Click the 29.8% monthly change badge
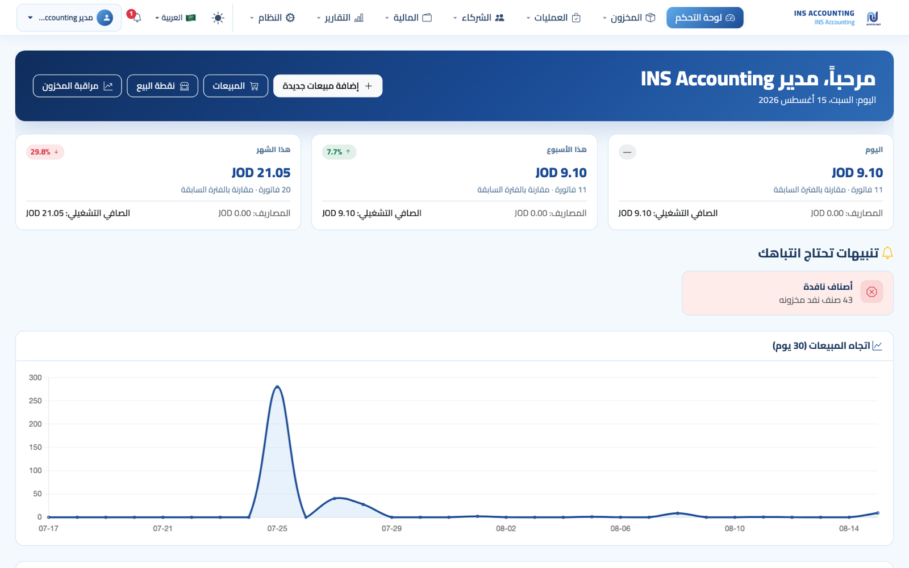 [x=45, y=152]
